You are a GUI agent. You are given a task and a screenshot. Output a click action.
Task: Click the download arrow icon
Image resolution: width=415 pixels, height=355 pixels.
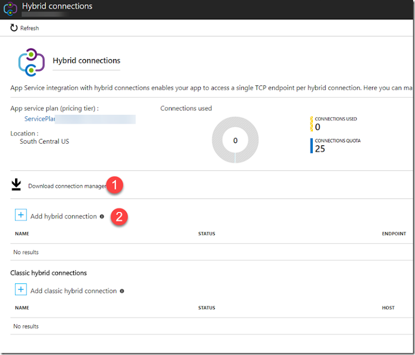click(x=16, y=185)
